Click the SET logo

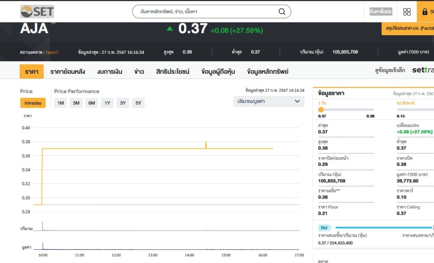coord(37,11)
